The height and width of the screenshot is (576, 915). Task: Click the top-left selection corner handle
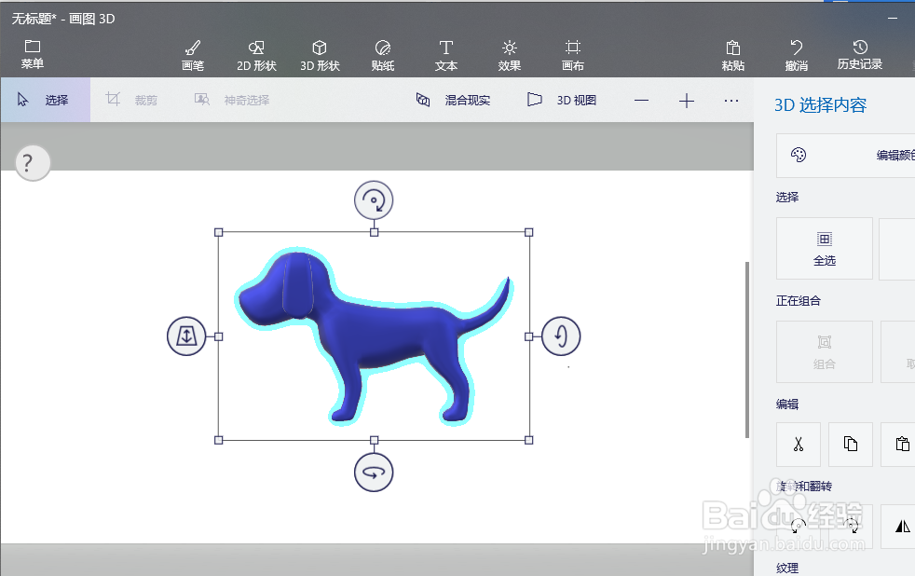219,232
